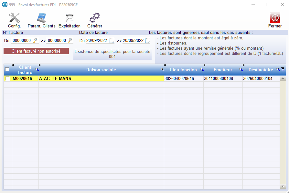
Task: Click Existence de spécificités société 001 button
Action: click(112, 54)
